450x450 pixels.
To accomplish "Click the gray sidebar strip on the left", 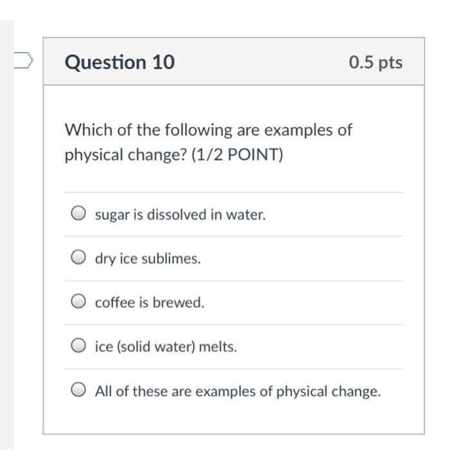I will coord(6,232).
